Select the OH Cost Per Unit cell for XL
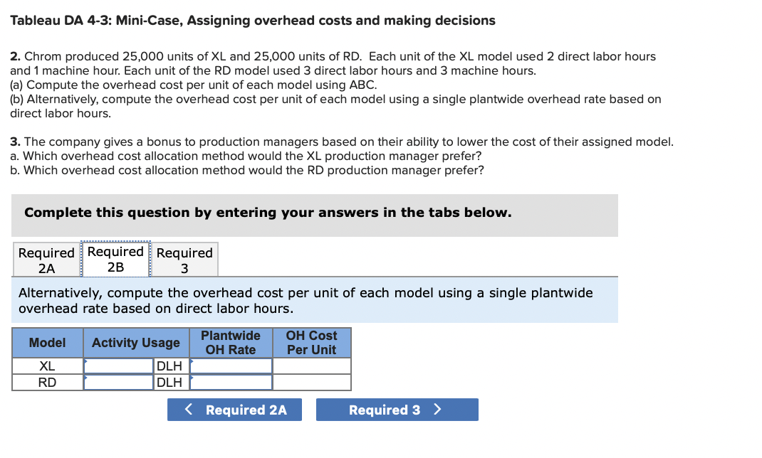This screenshot has height=458, width=762. click(312, 366)
